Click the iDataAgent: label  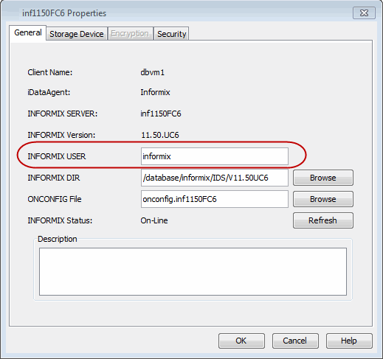click(x=49, y=92)
